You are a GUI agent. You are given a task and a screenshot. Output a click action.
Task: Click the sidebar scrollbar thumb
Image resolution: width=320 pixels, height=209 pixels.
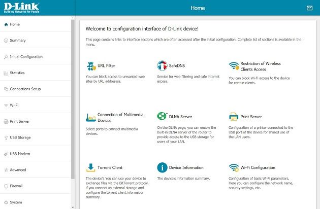point(73,99)
